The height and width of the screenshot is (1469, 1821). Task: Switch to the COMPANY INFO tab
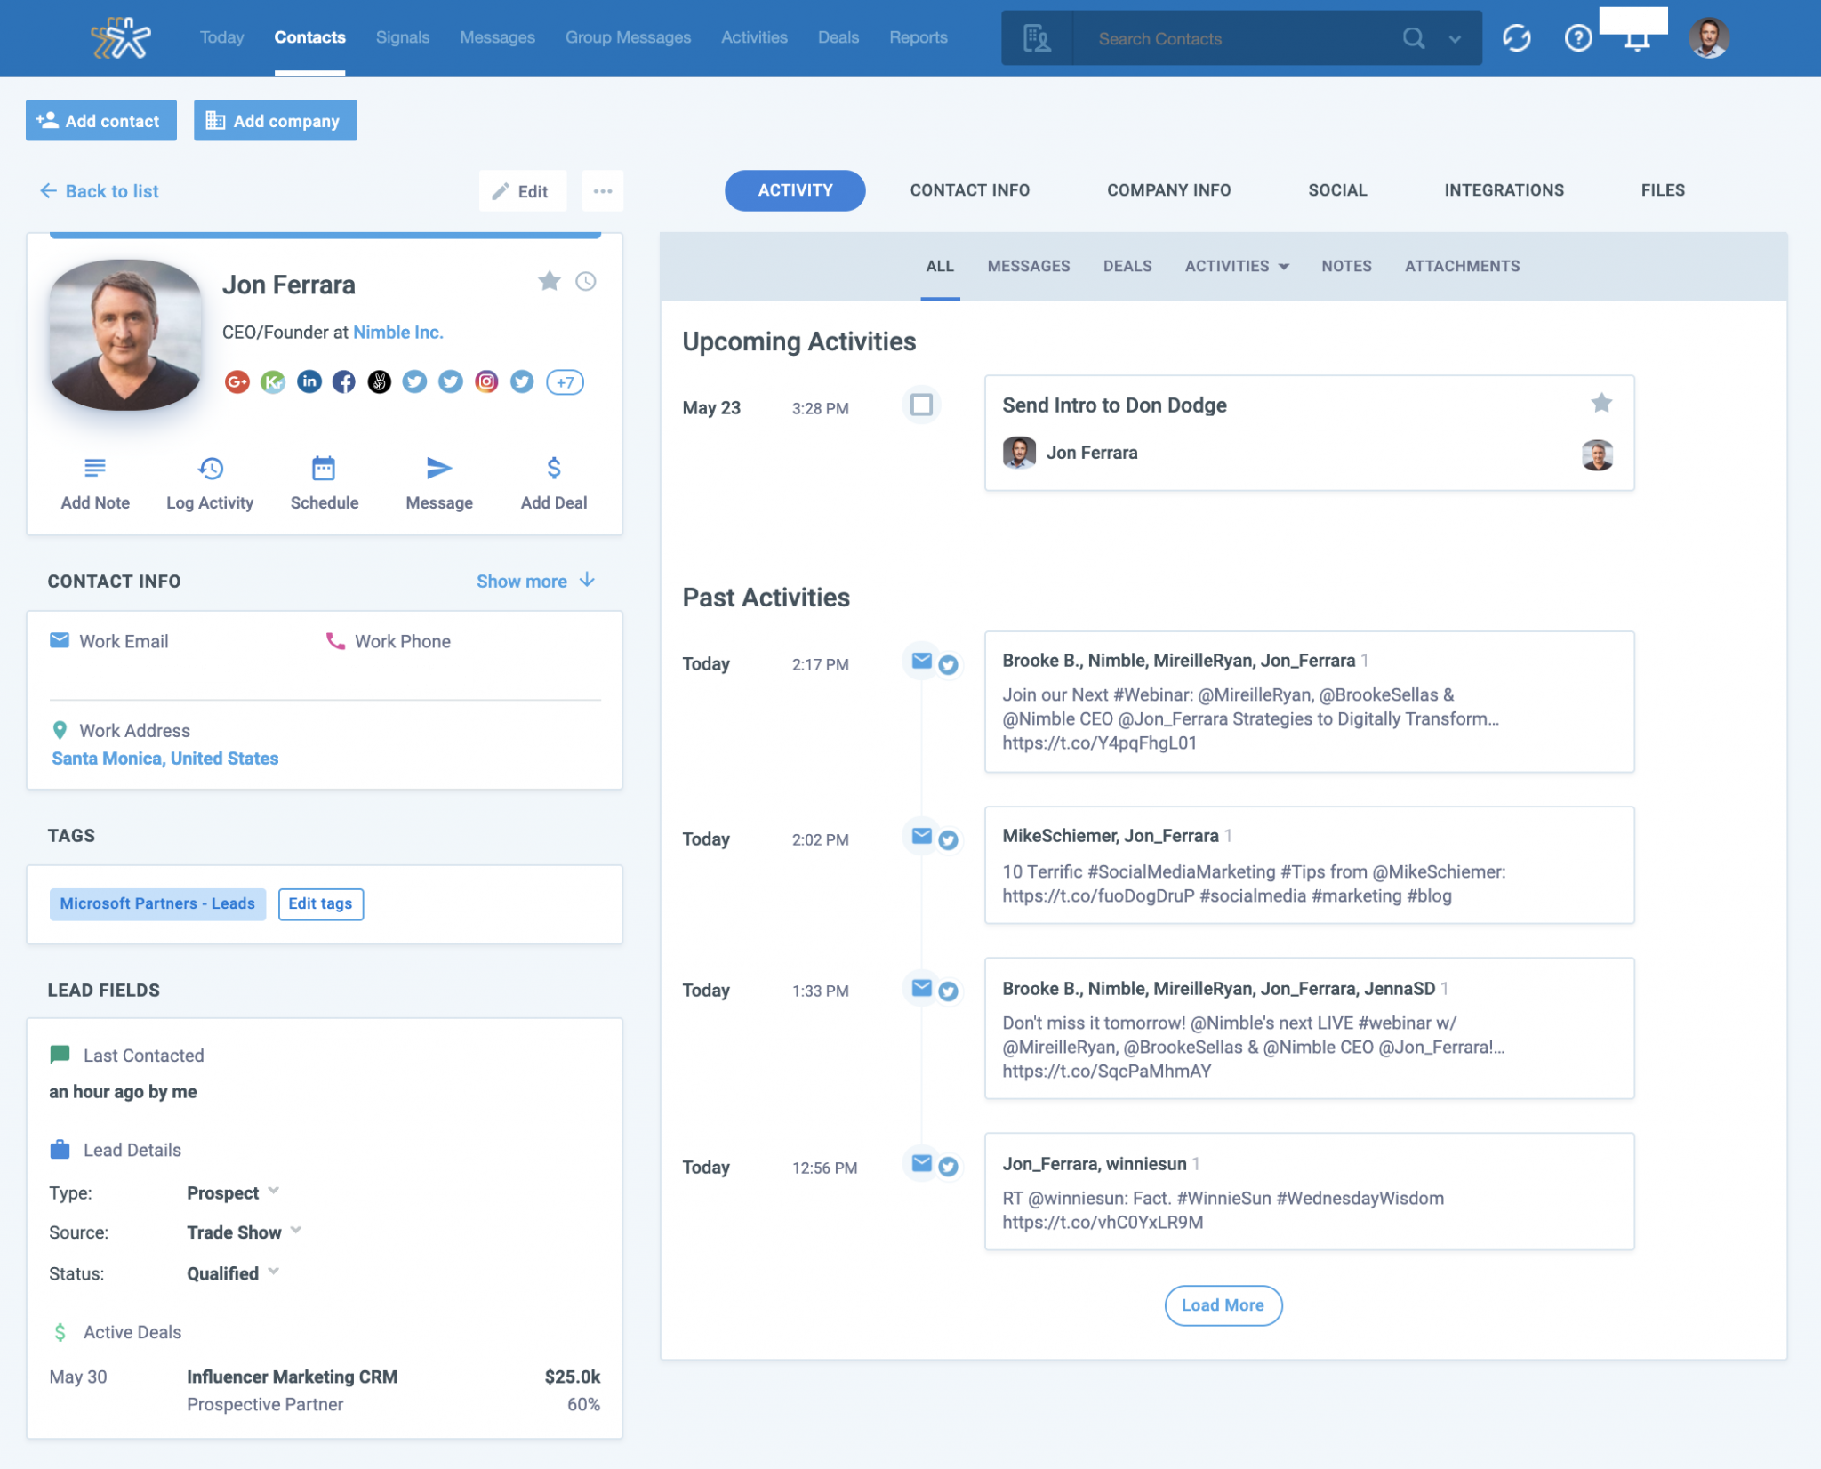click(1168, 189)
